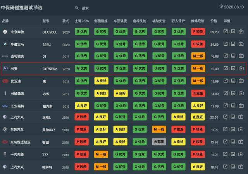Click P 较差 维修经济 badge for 北京奔驰
This screenshot has height=174, width=248.
point(198,31)
